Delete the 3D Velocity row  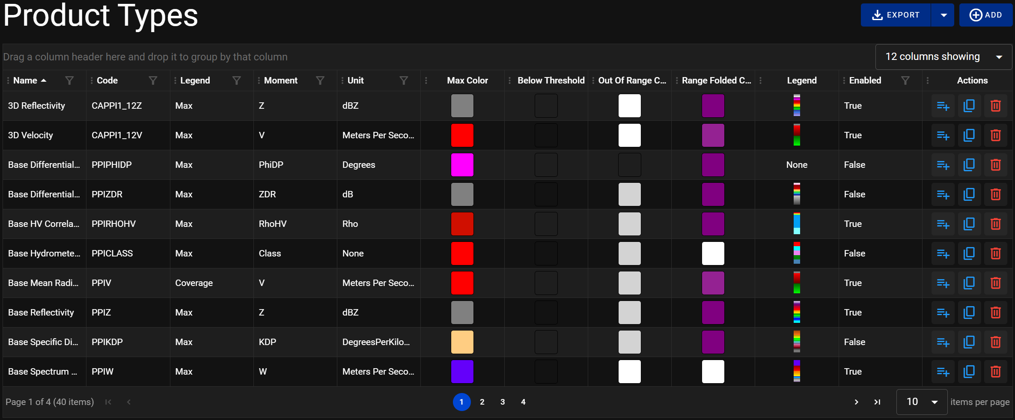tap(996, 135)
